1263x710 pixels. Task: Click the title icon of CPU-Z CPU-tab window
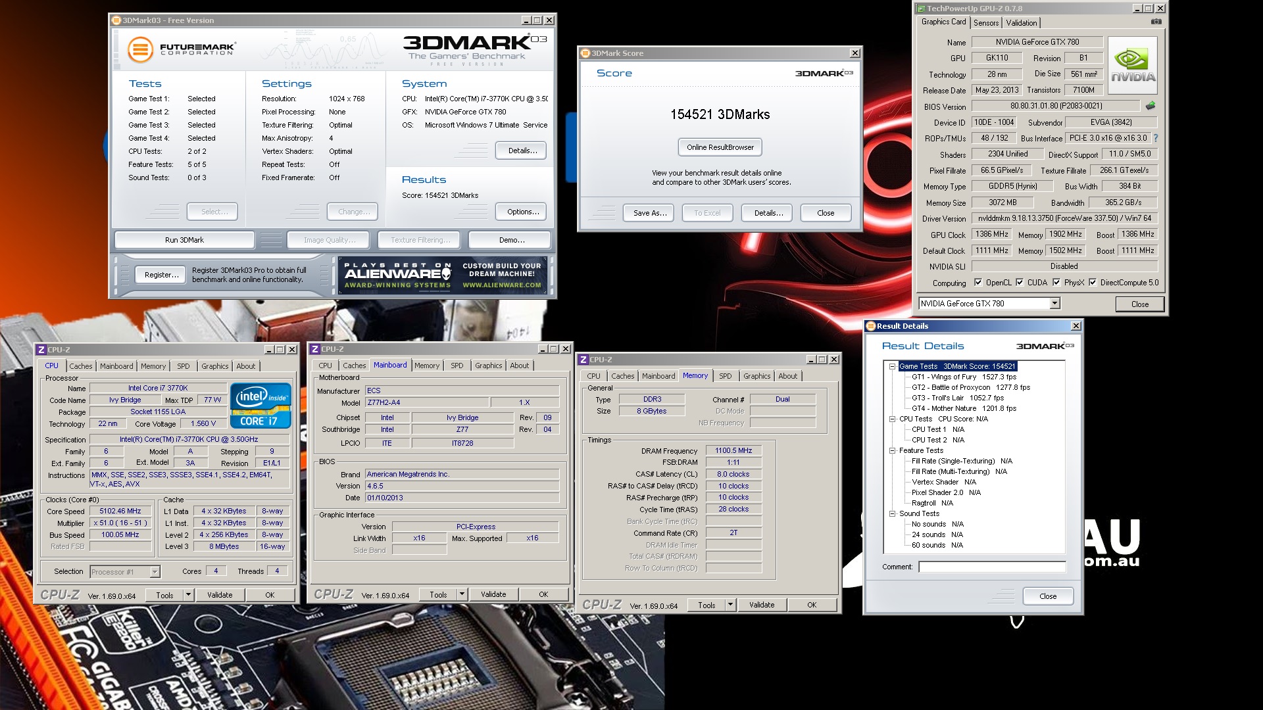pos(41,350)
